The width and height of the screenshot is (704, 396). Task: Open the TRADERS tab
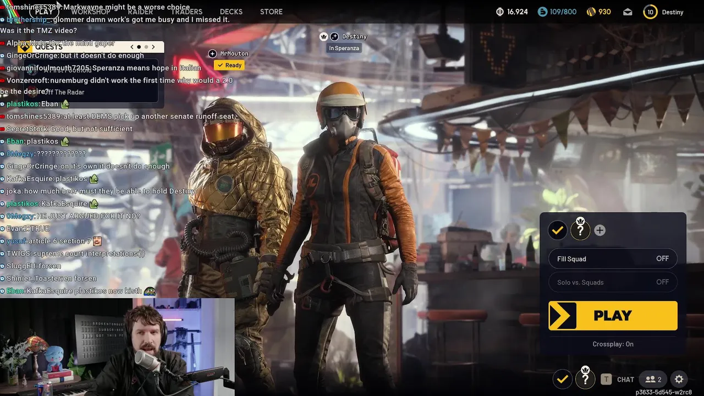click(186, 12)
